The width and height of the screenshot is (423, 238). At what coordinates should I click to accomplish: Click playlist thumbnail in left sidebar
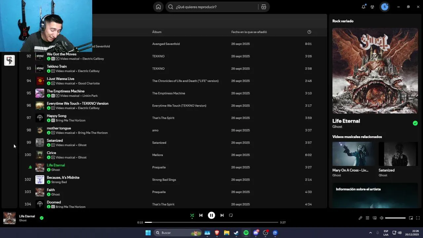tap(10, 60)
